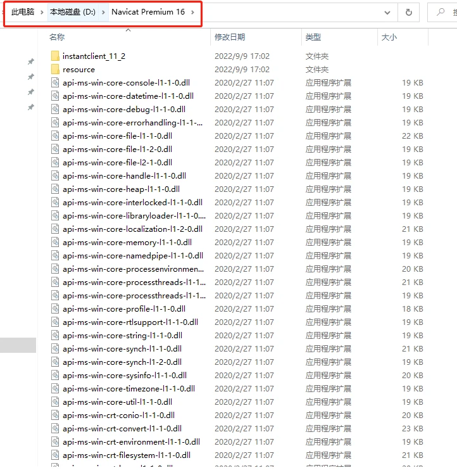Open the instantclient_11_2 folder icon
This screenshot has width=457, height=470.
pyautogui.click(x=55, y=56)
